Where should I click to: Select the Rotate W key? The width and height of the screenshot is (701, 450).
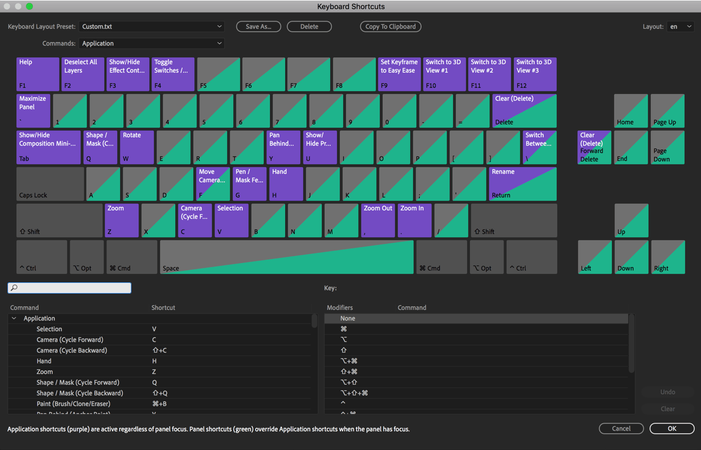pos(137,147)
